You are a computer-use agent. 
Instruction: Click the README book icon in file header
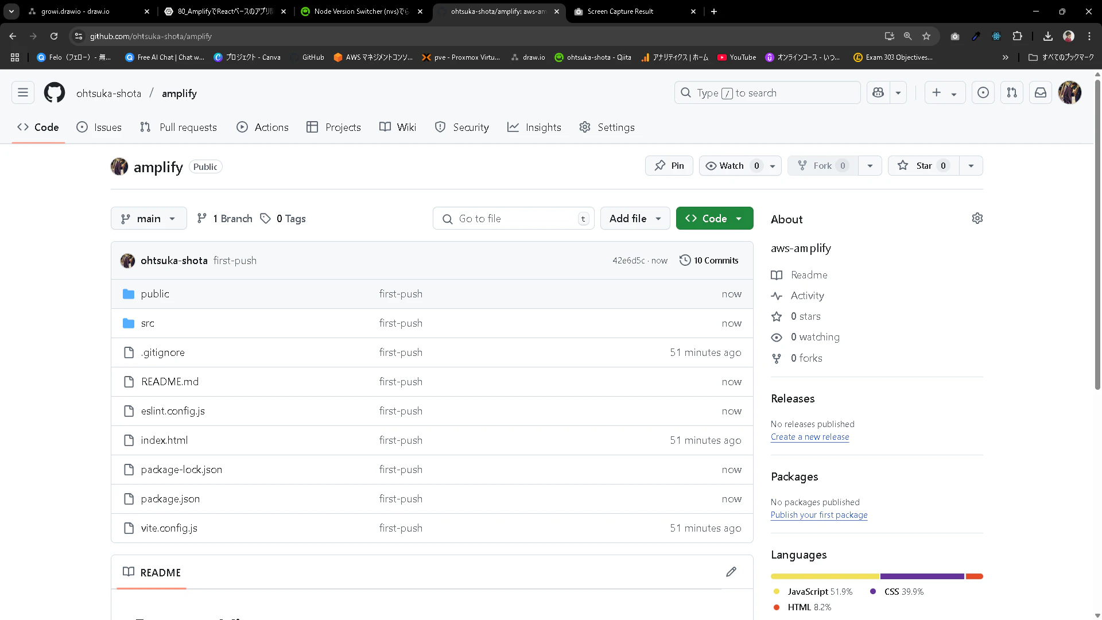point(129,572)
